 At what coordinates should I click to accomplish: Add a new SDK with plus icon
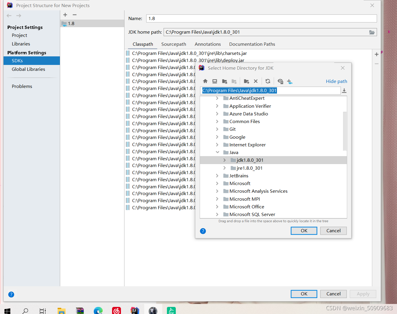click(x=65, y=15)
